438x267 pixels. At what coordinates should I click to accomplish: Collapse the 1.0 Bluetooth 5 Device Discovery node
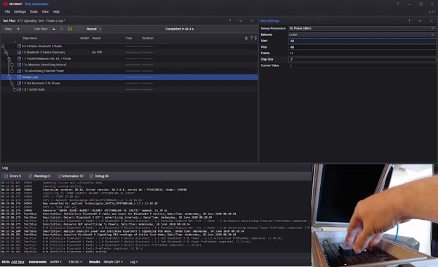(6, 52)
